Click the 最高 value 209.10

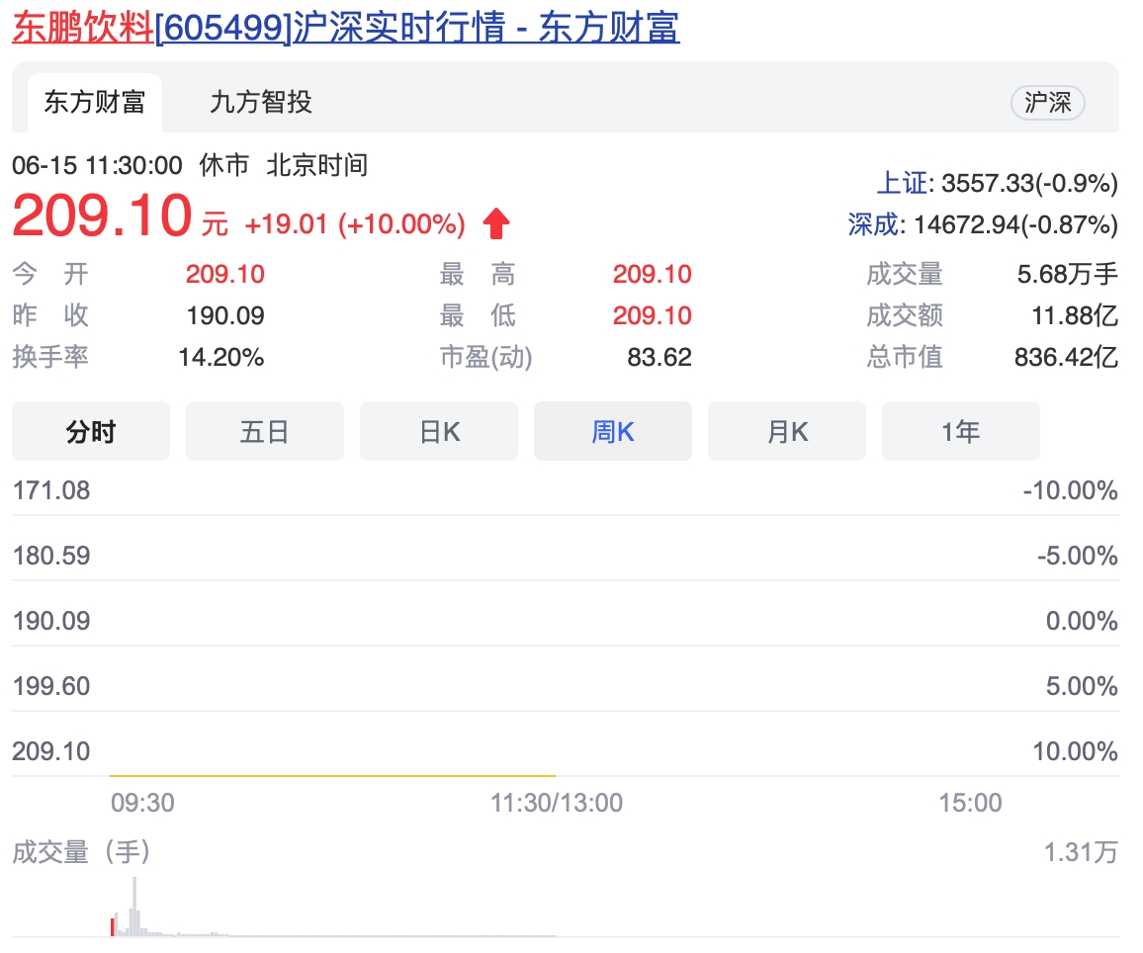tap(653, 274)
